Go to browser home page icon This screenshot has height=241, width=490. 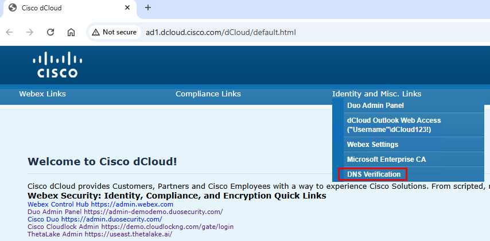(x=71, y=32)
